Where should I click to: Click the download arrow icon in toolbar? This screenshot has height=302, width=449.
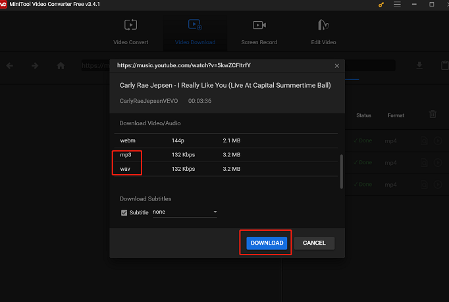tap(419, 66)
